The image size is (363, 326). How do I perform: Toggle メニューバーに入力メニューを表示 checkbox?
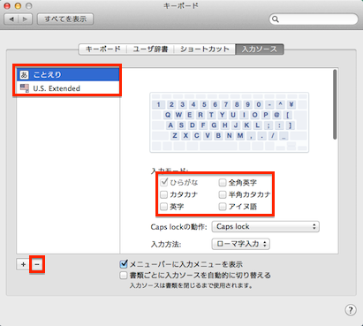pos(124,264)
